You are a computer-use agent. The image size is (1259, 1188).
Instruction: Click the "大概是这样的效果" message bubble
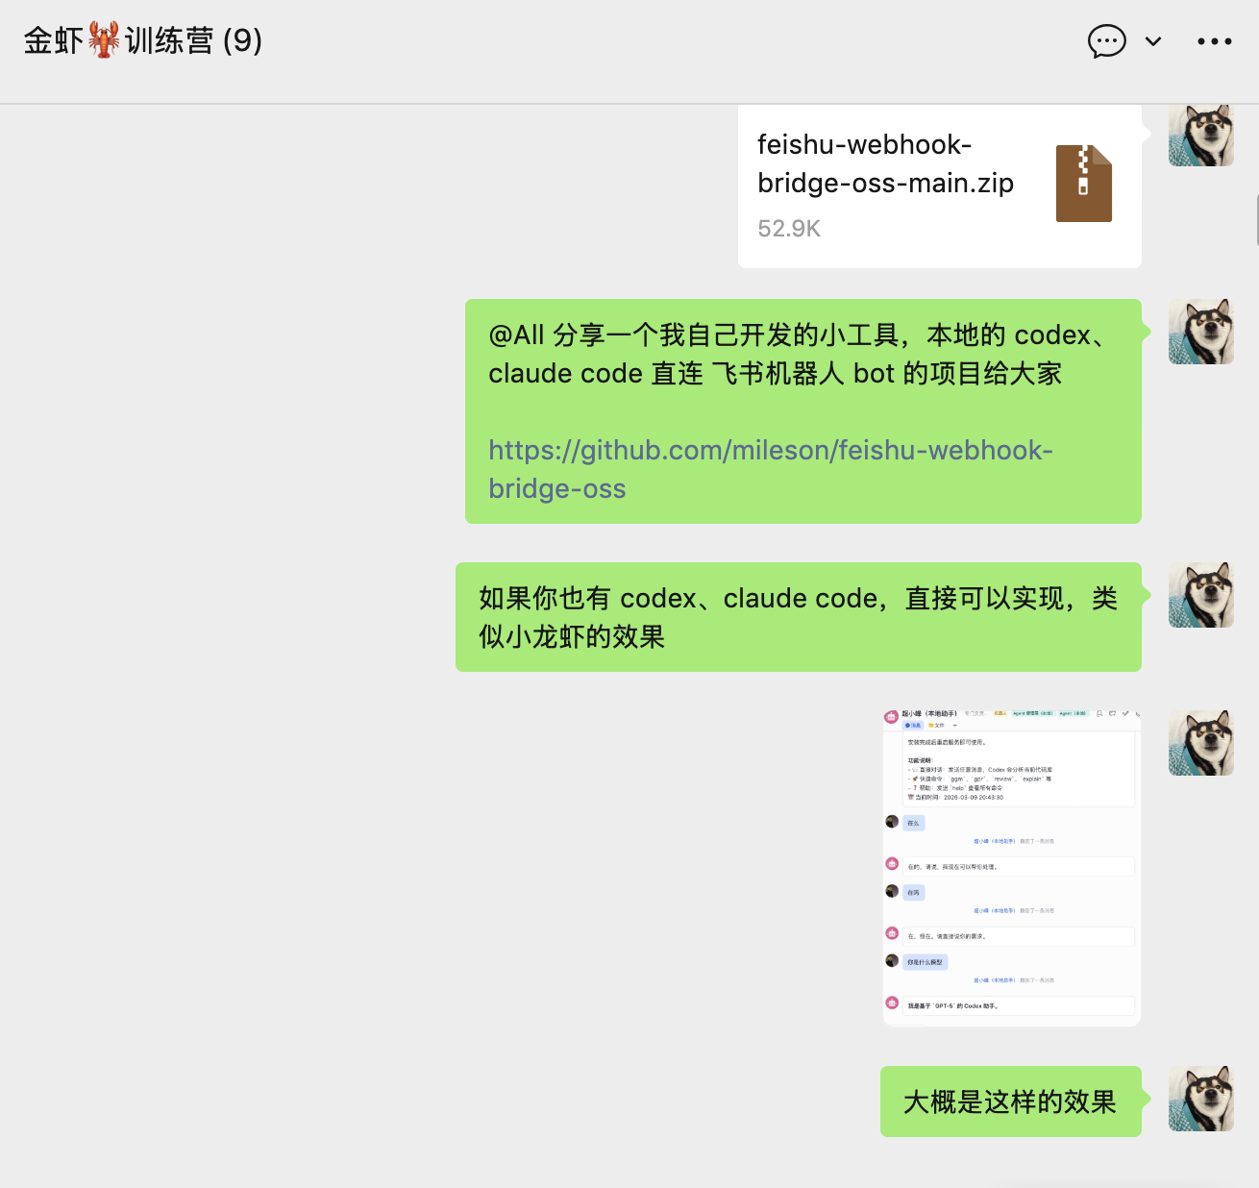[1010, 1101]
